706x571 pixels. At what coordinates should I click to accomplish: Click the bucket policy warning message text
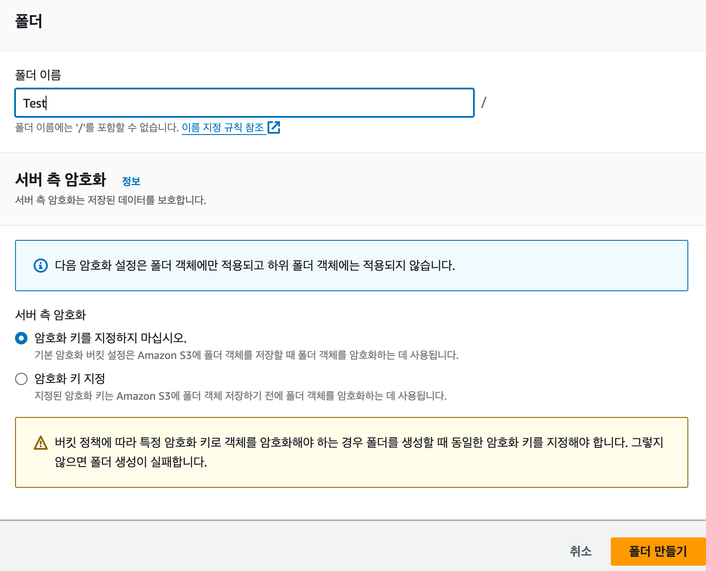(x=359, y=452)
